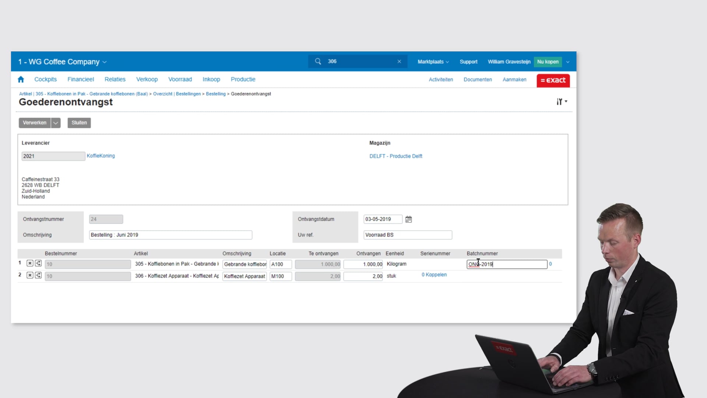The image size is (707, 398).
Task: Open the Productie menu
Action: 243,79
